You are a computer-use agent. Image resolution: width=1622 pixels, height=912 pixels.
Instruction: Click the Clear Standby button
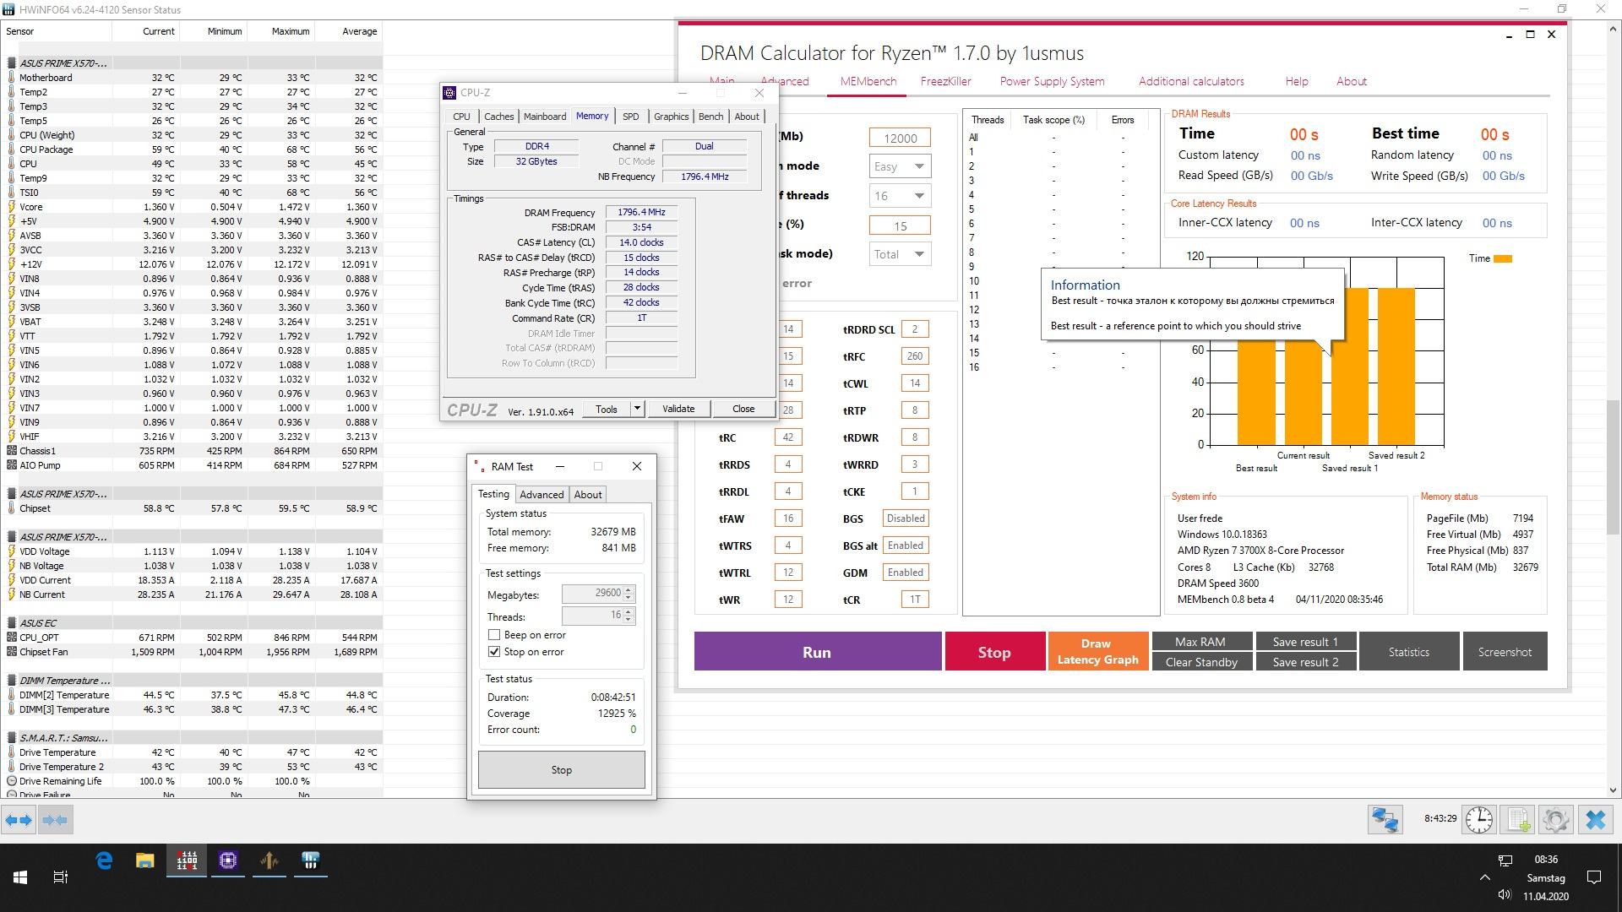coord(1200,662)
